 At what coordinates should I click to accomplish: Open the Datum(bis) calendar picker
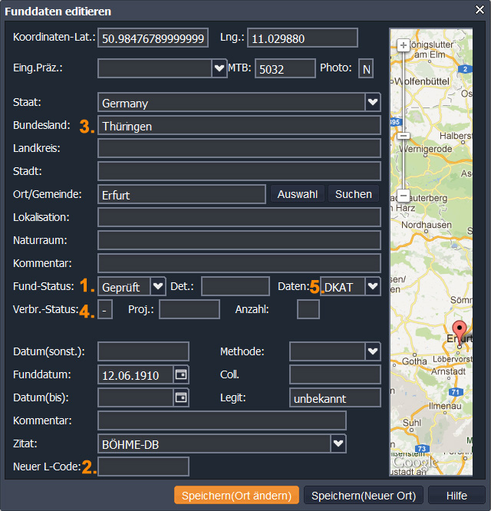(181, 397)
